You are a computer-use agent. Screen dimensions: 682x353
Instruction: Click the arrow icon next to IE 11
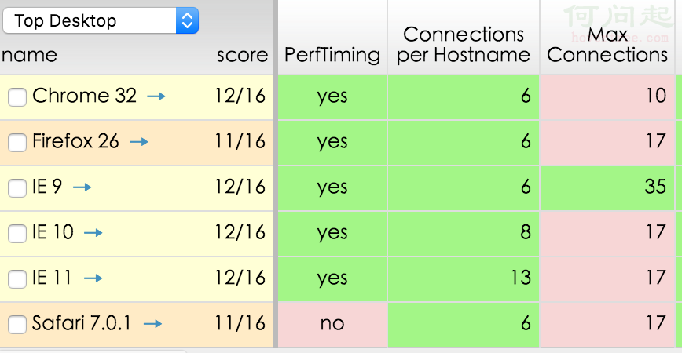coord(93,278)
